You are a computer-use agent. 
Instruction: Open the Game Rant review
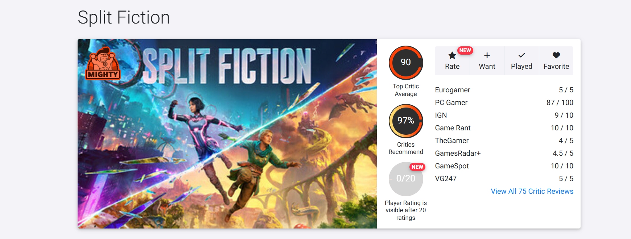click(x=453, y=128)
